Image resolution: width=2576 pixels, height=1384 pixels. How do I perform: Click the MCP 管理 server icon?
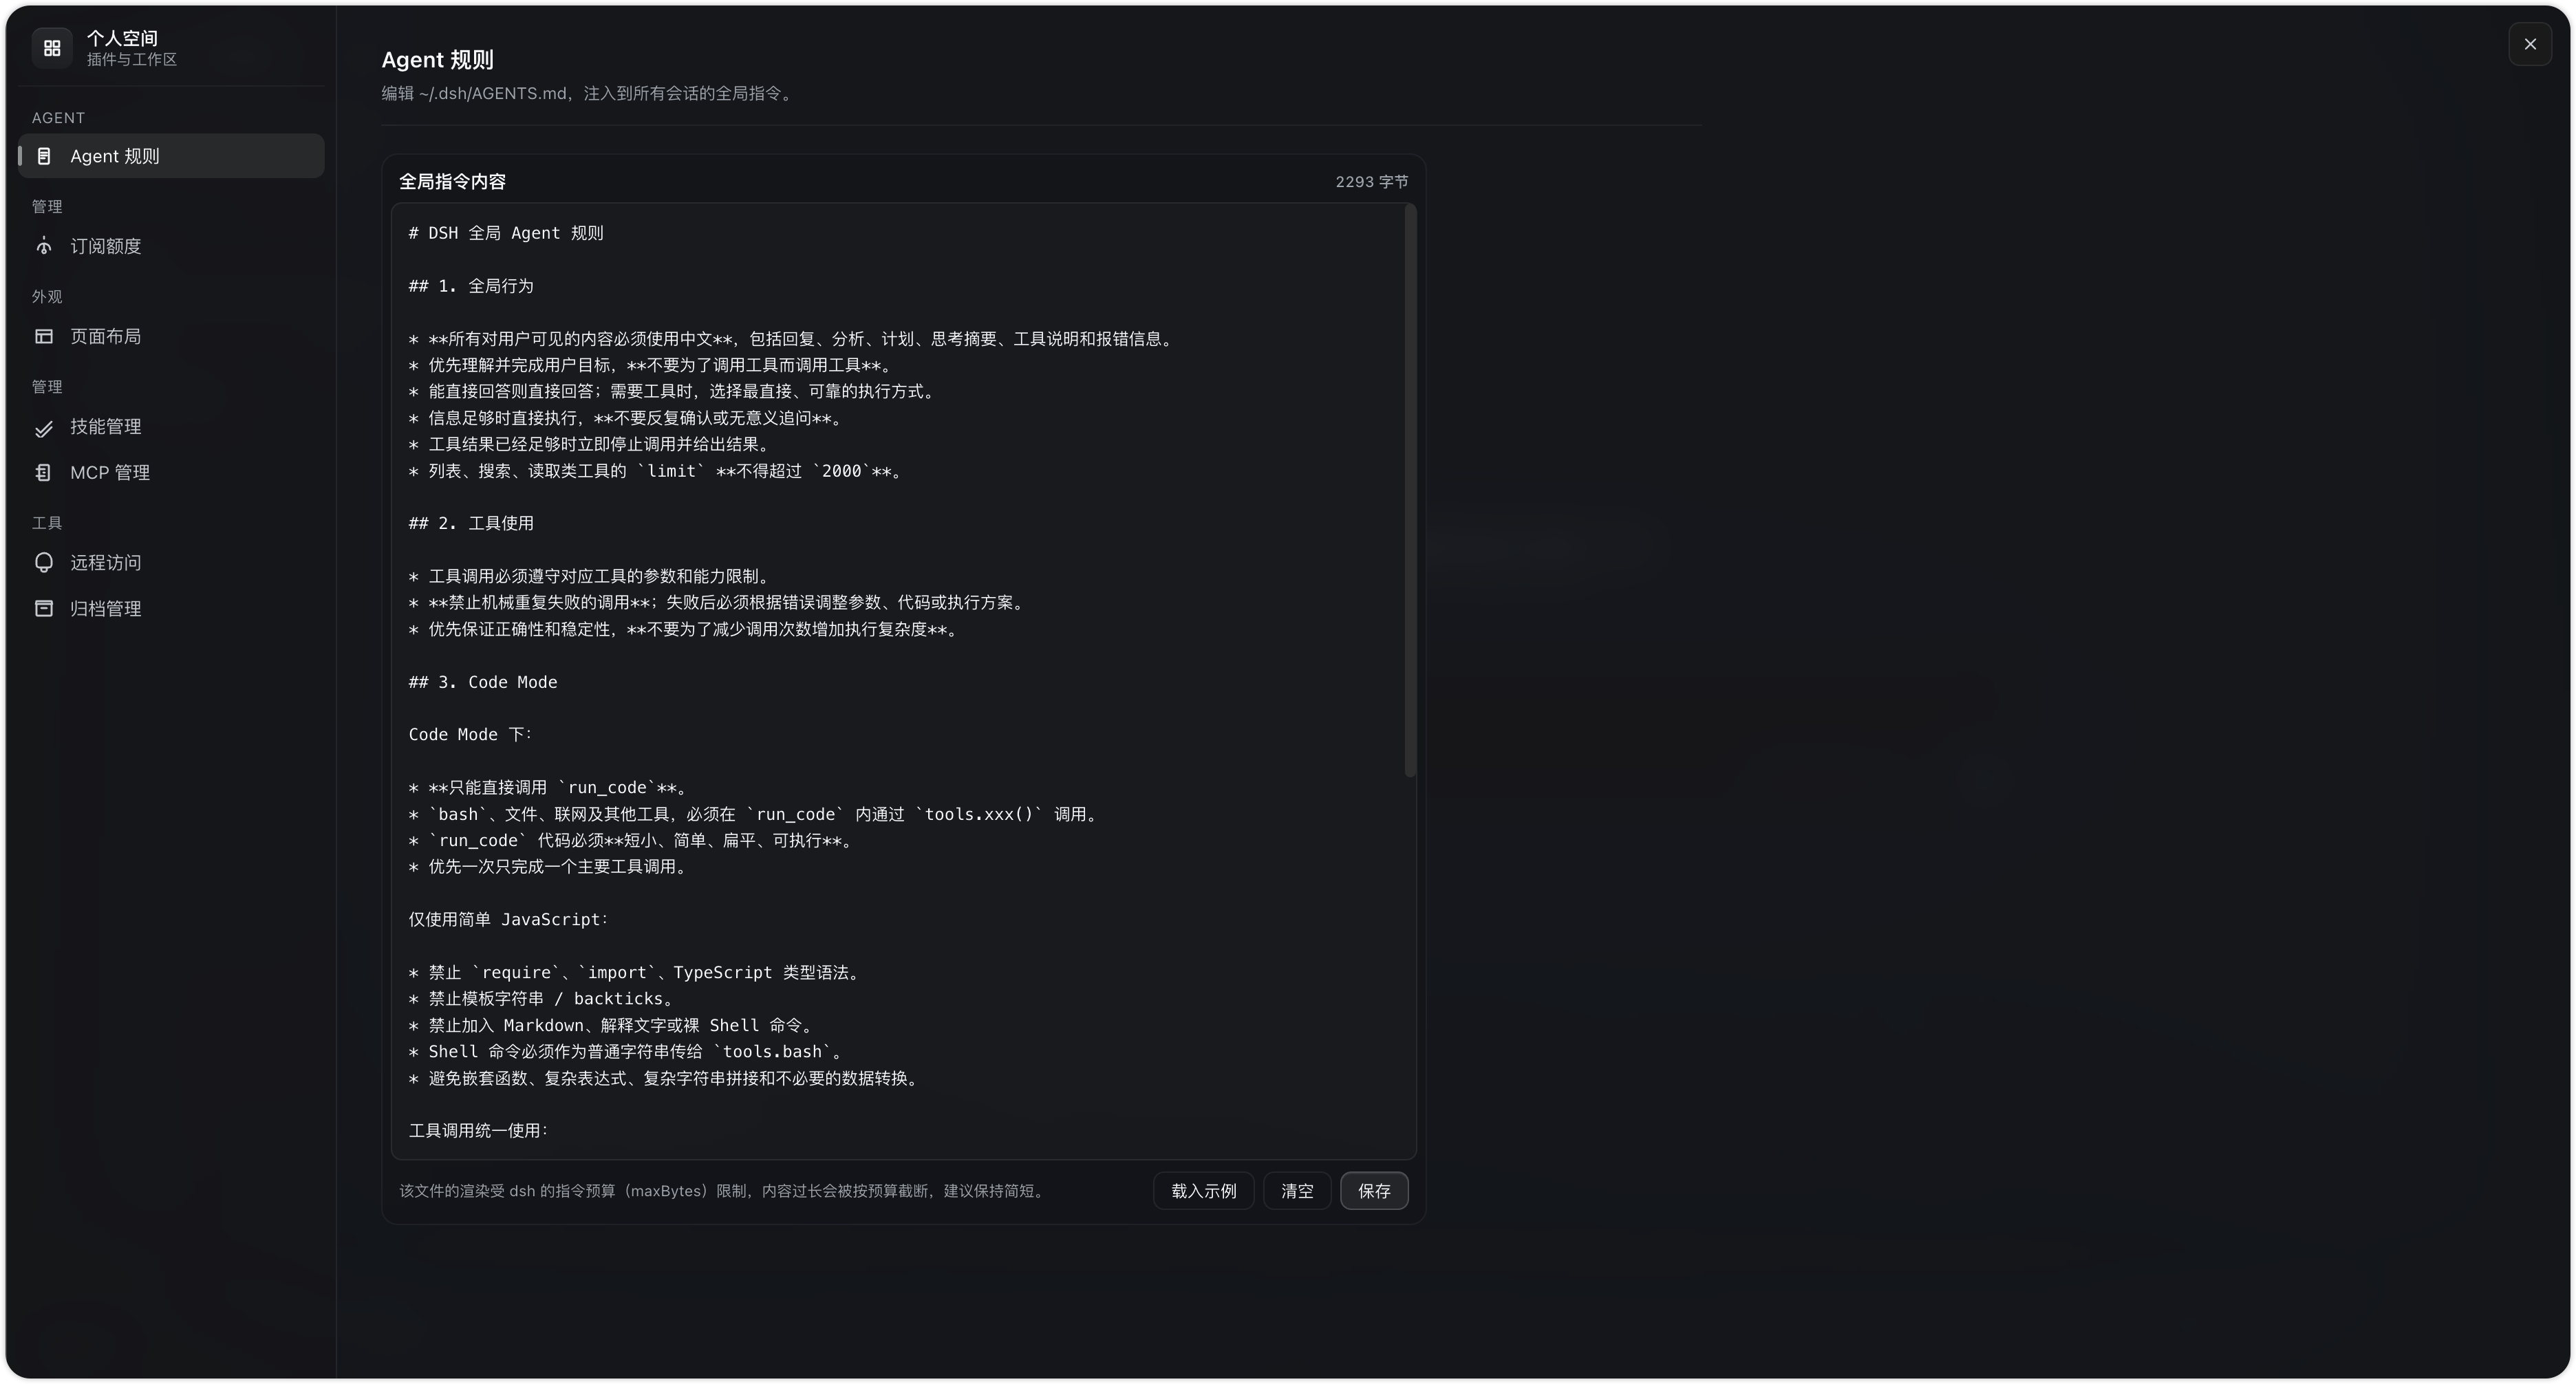44,472
